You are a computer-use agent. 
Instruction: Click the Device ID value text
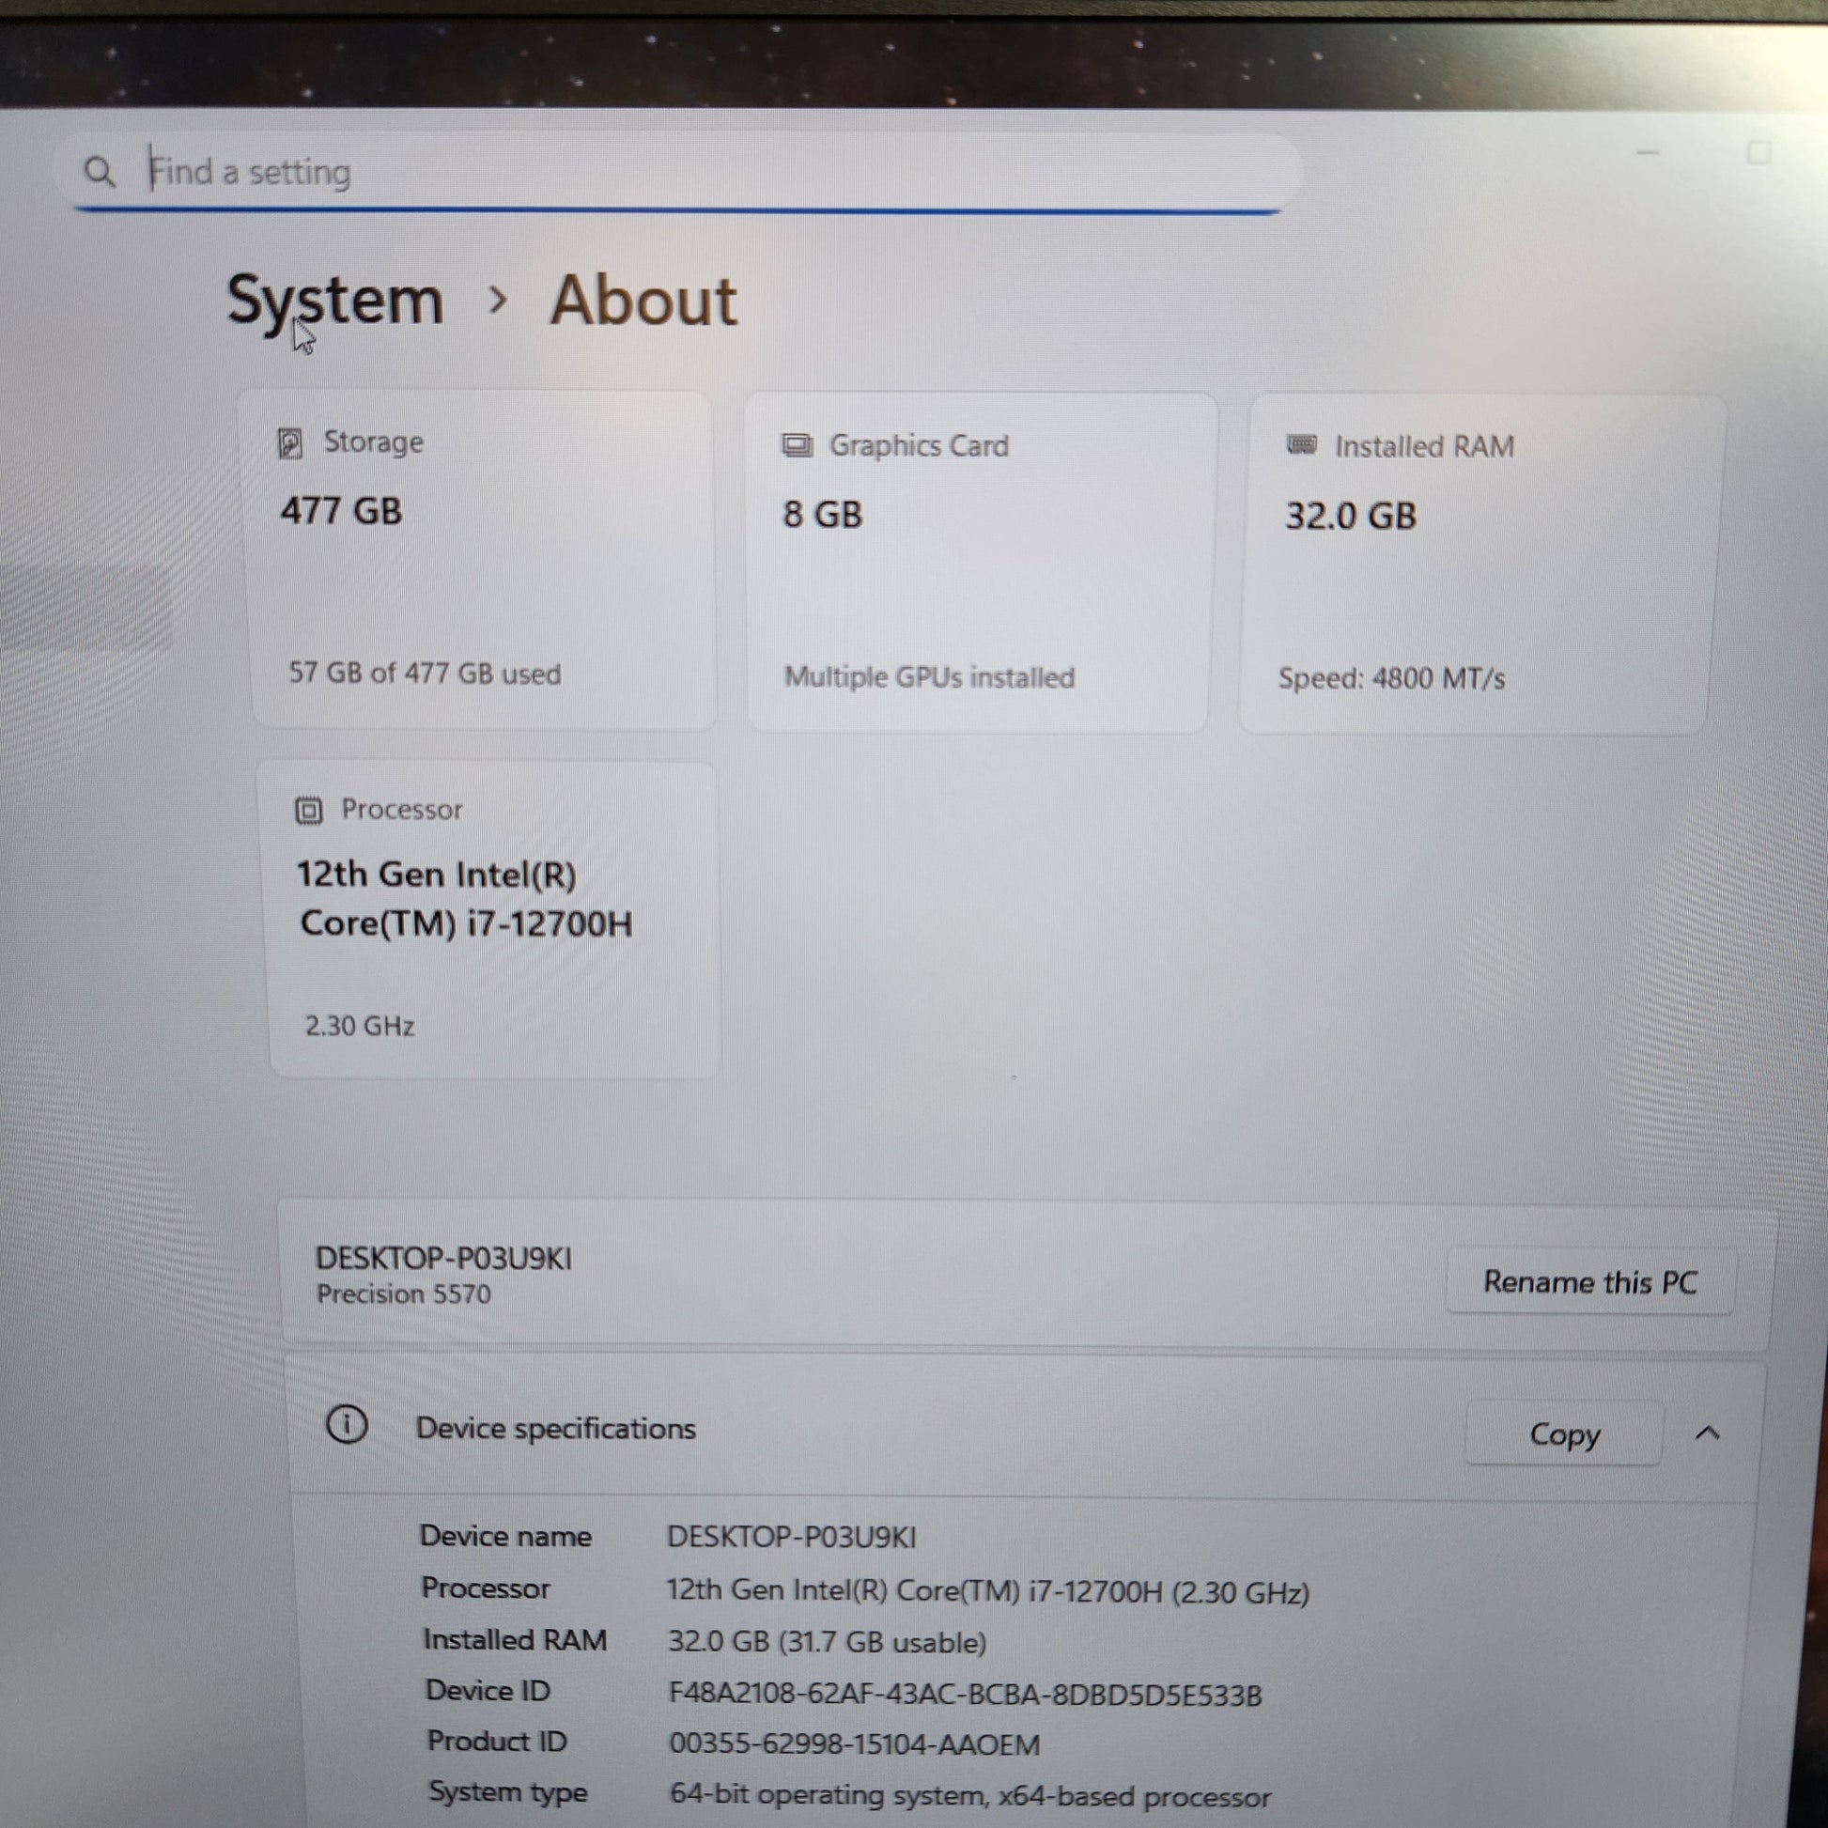964,1694
